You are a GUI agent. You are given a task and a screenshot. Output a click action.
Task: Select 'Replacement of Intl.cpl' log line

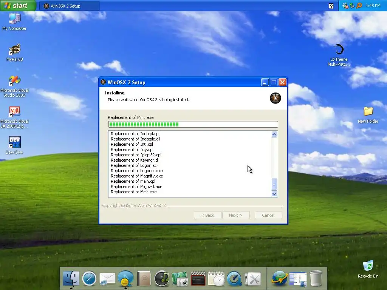point(132,144)
